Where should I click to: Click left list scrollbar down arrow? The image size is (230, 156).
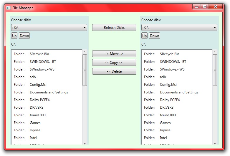85,144
